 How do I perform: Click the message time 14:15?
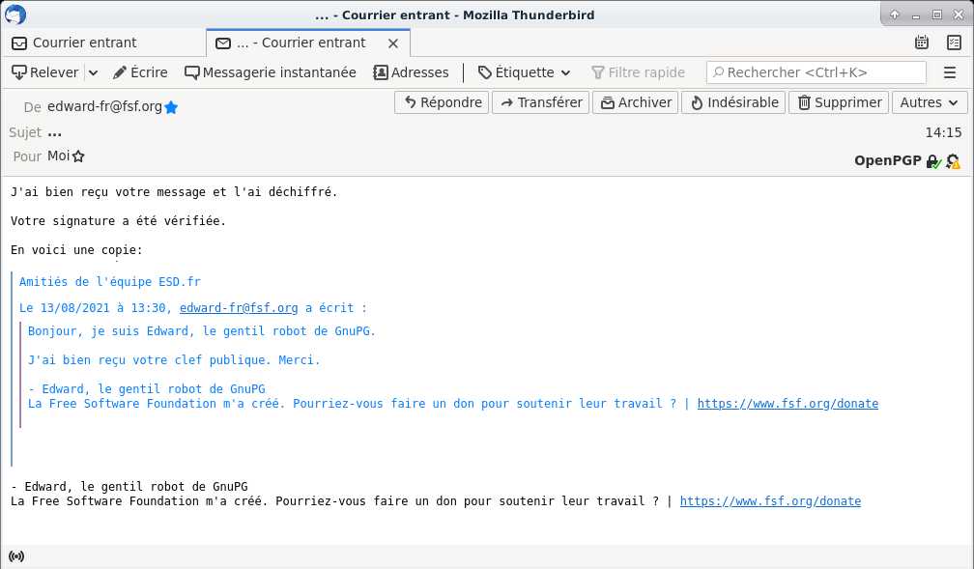(x=943, y=132)
